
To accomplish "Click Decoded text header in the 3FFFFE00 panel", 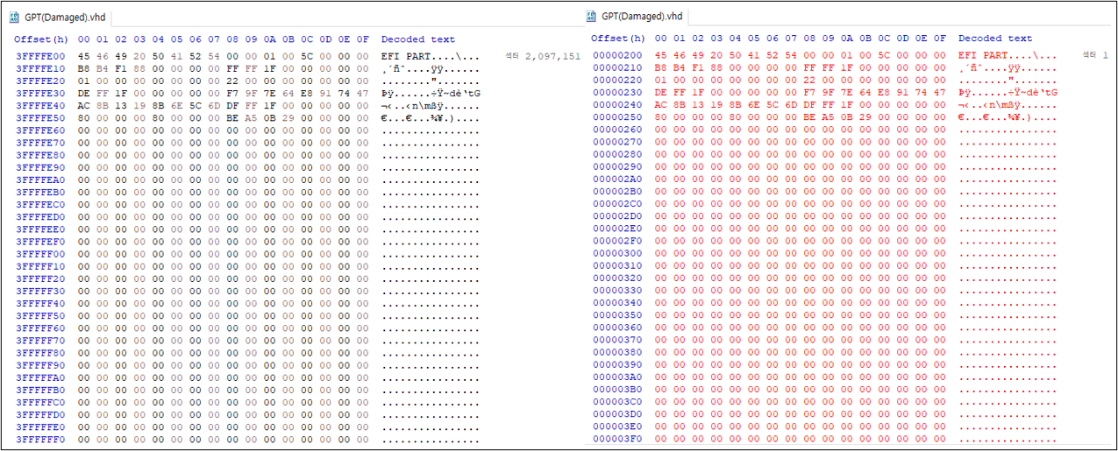I will tap(418, 39).
